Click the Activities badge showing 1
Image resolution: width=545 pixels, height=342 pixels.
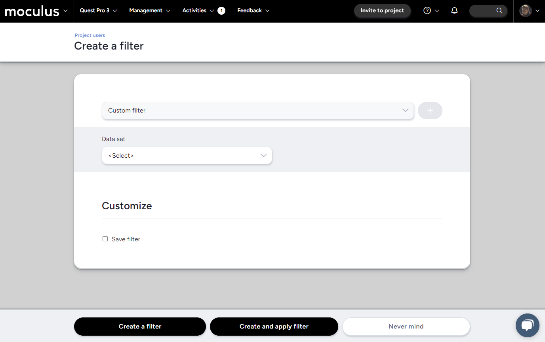point(221,11)
